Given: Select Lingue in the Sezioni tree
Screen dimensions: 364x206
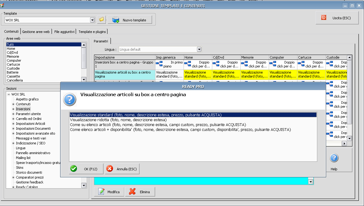Looking at the screenshot, I should point(21,148).
